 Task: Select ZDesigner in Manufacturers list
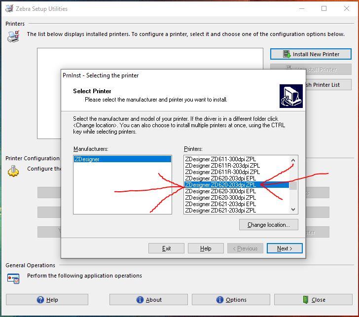122,159
